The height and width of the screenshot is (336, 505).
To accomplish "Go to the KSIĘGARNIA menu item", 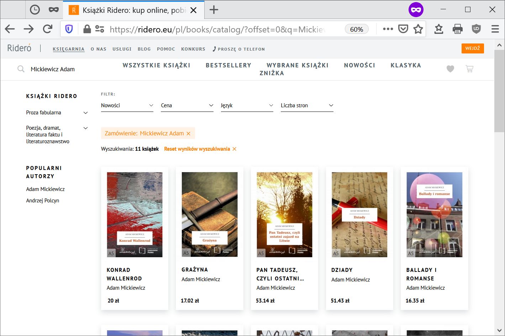I will point(69,49).
